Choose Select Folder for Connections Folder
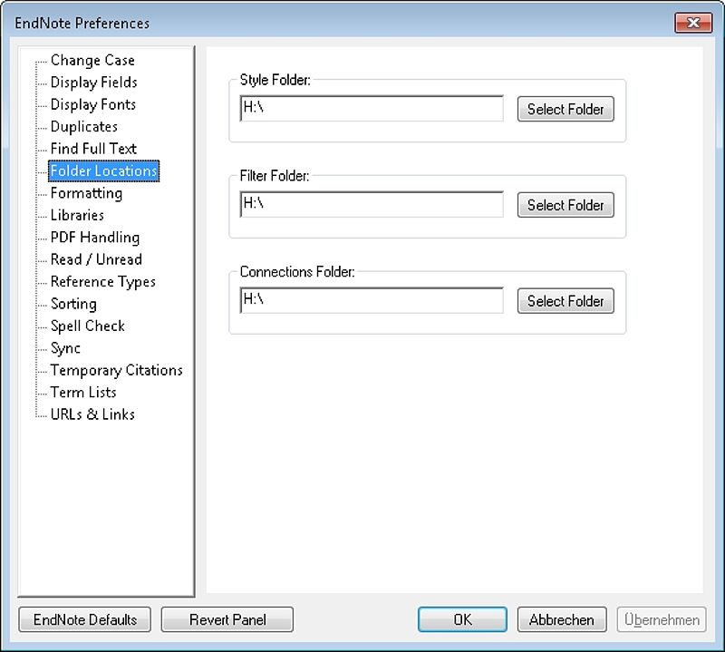This screenshot has height=652, width=725. pyautogui.click(x=565, y=301)
